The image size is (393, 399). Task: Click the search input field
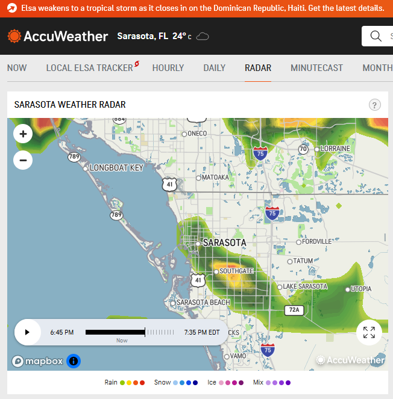point(377,36)
